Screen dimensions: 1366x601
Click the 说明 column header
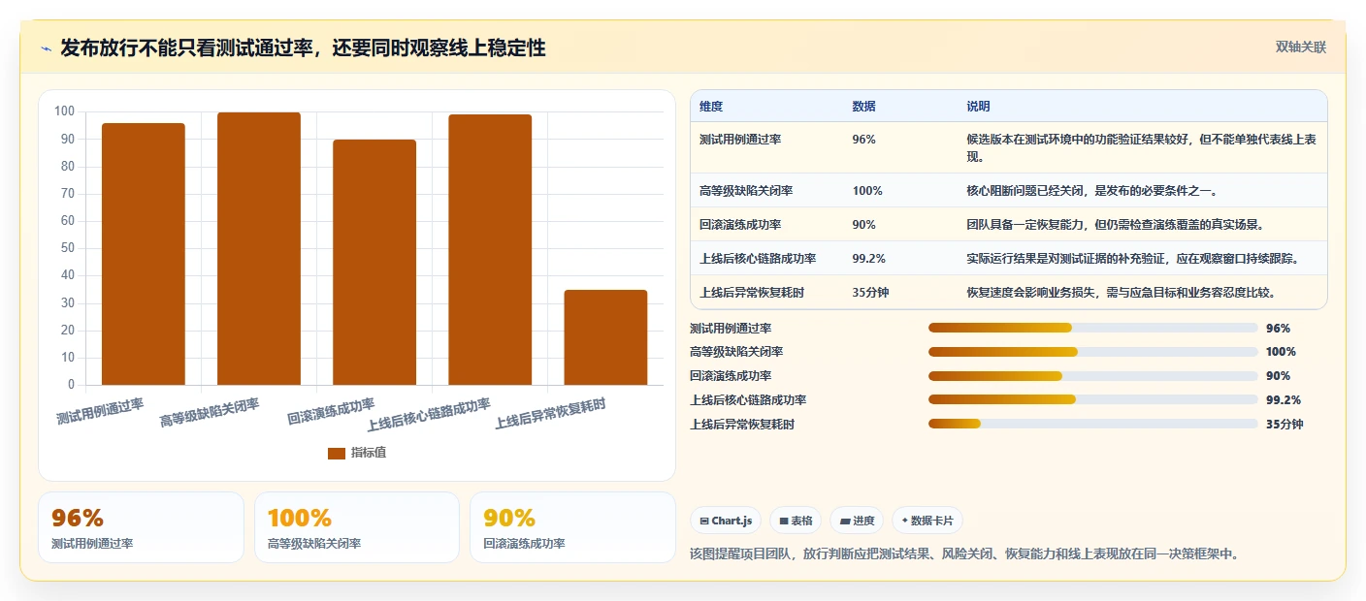(978, 106)
